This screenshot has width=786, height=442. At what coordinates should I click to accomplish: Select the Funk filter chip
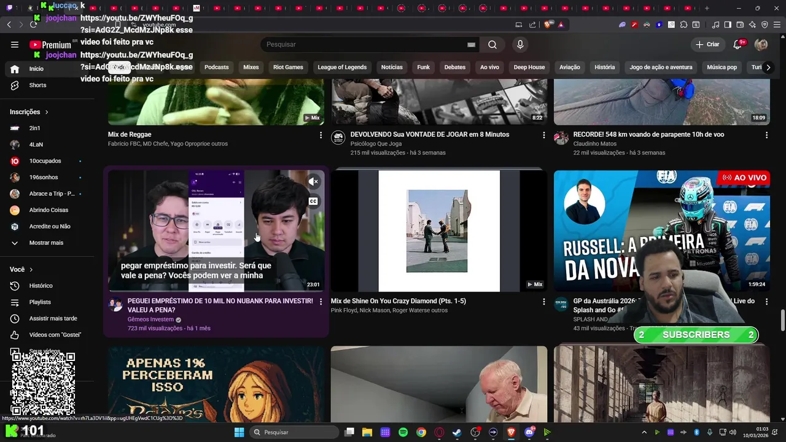[423, 68]
